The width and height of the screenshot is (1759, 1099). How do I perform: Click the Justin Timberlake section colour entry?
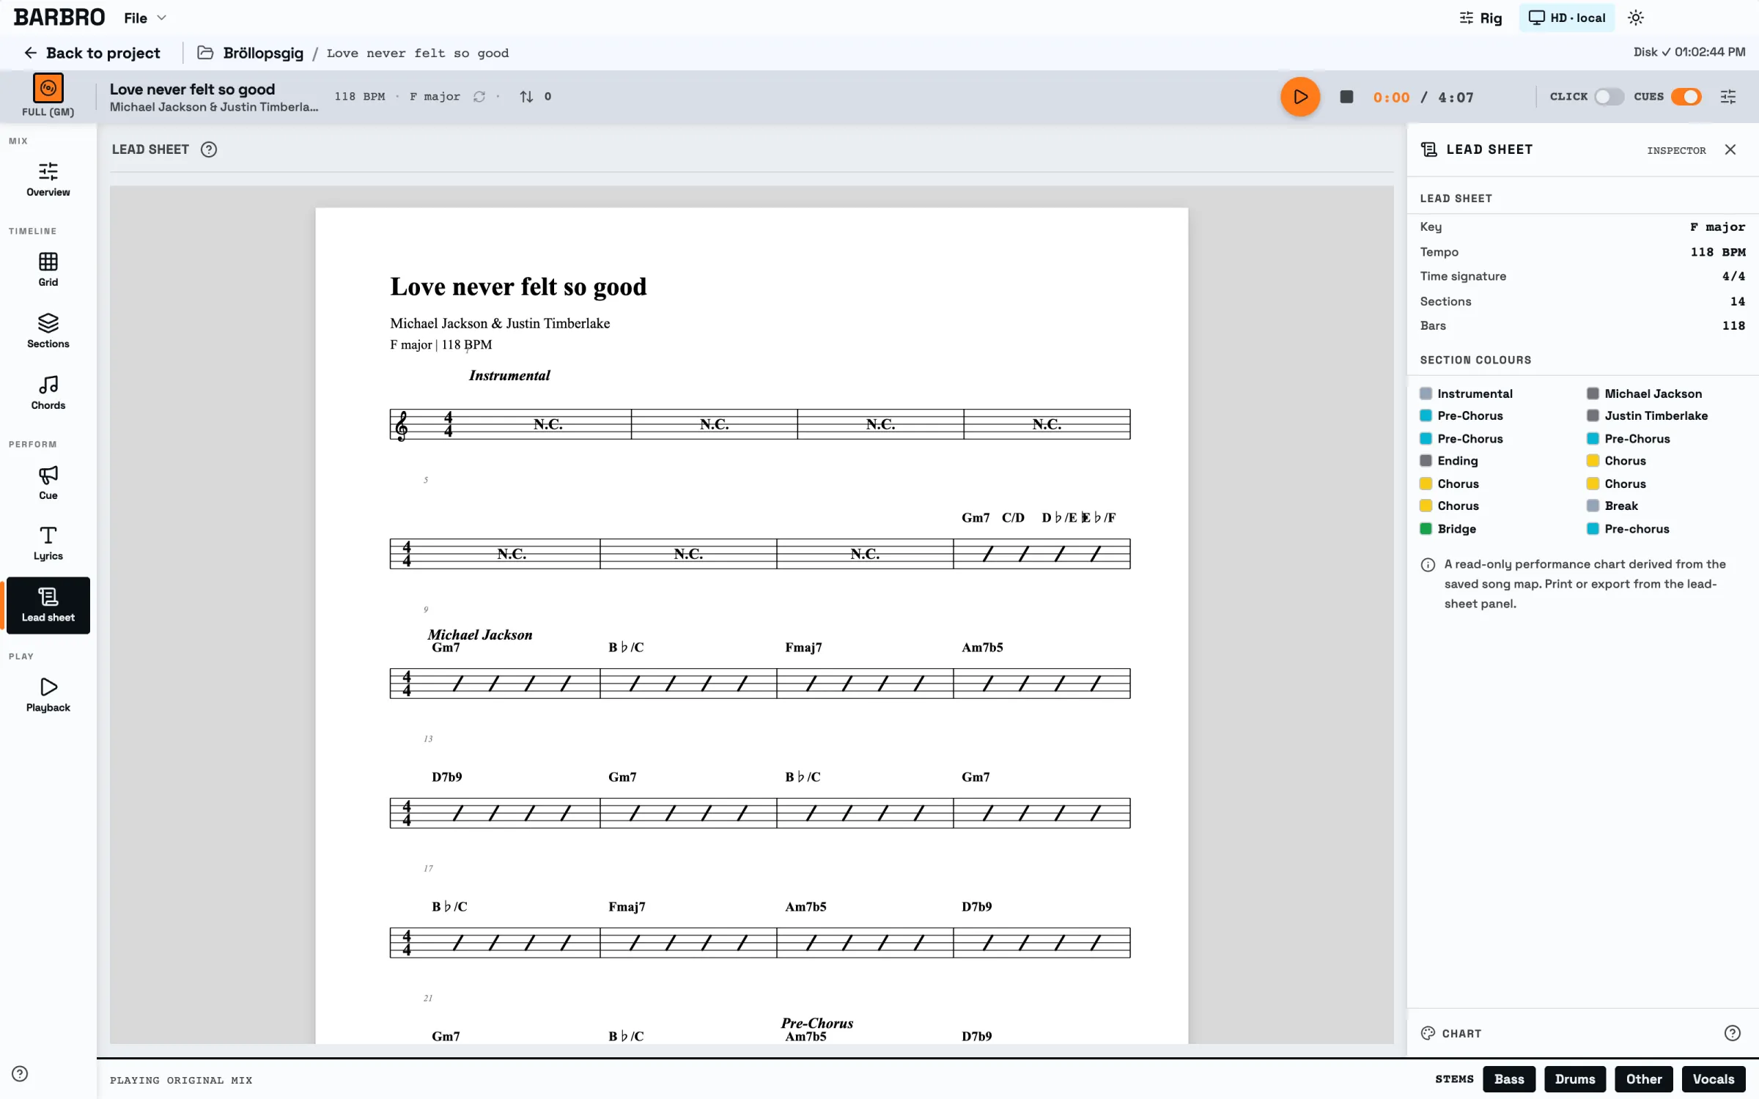coord(1647,415)
